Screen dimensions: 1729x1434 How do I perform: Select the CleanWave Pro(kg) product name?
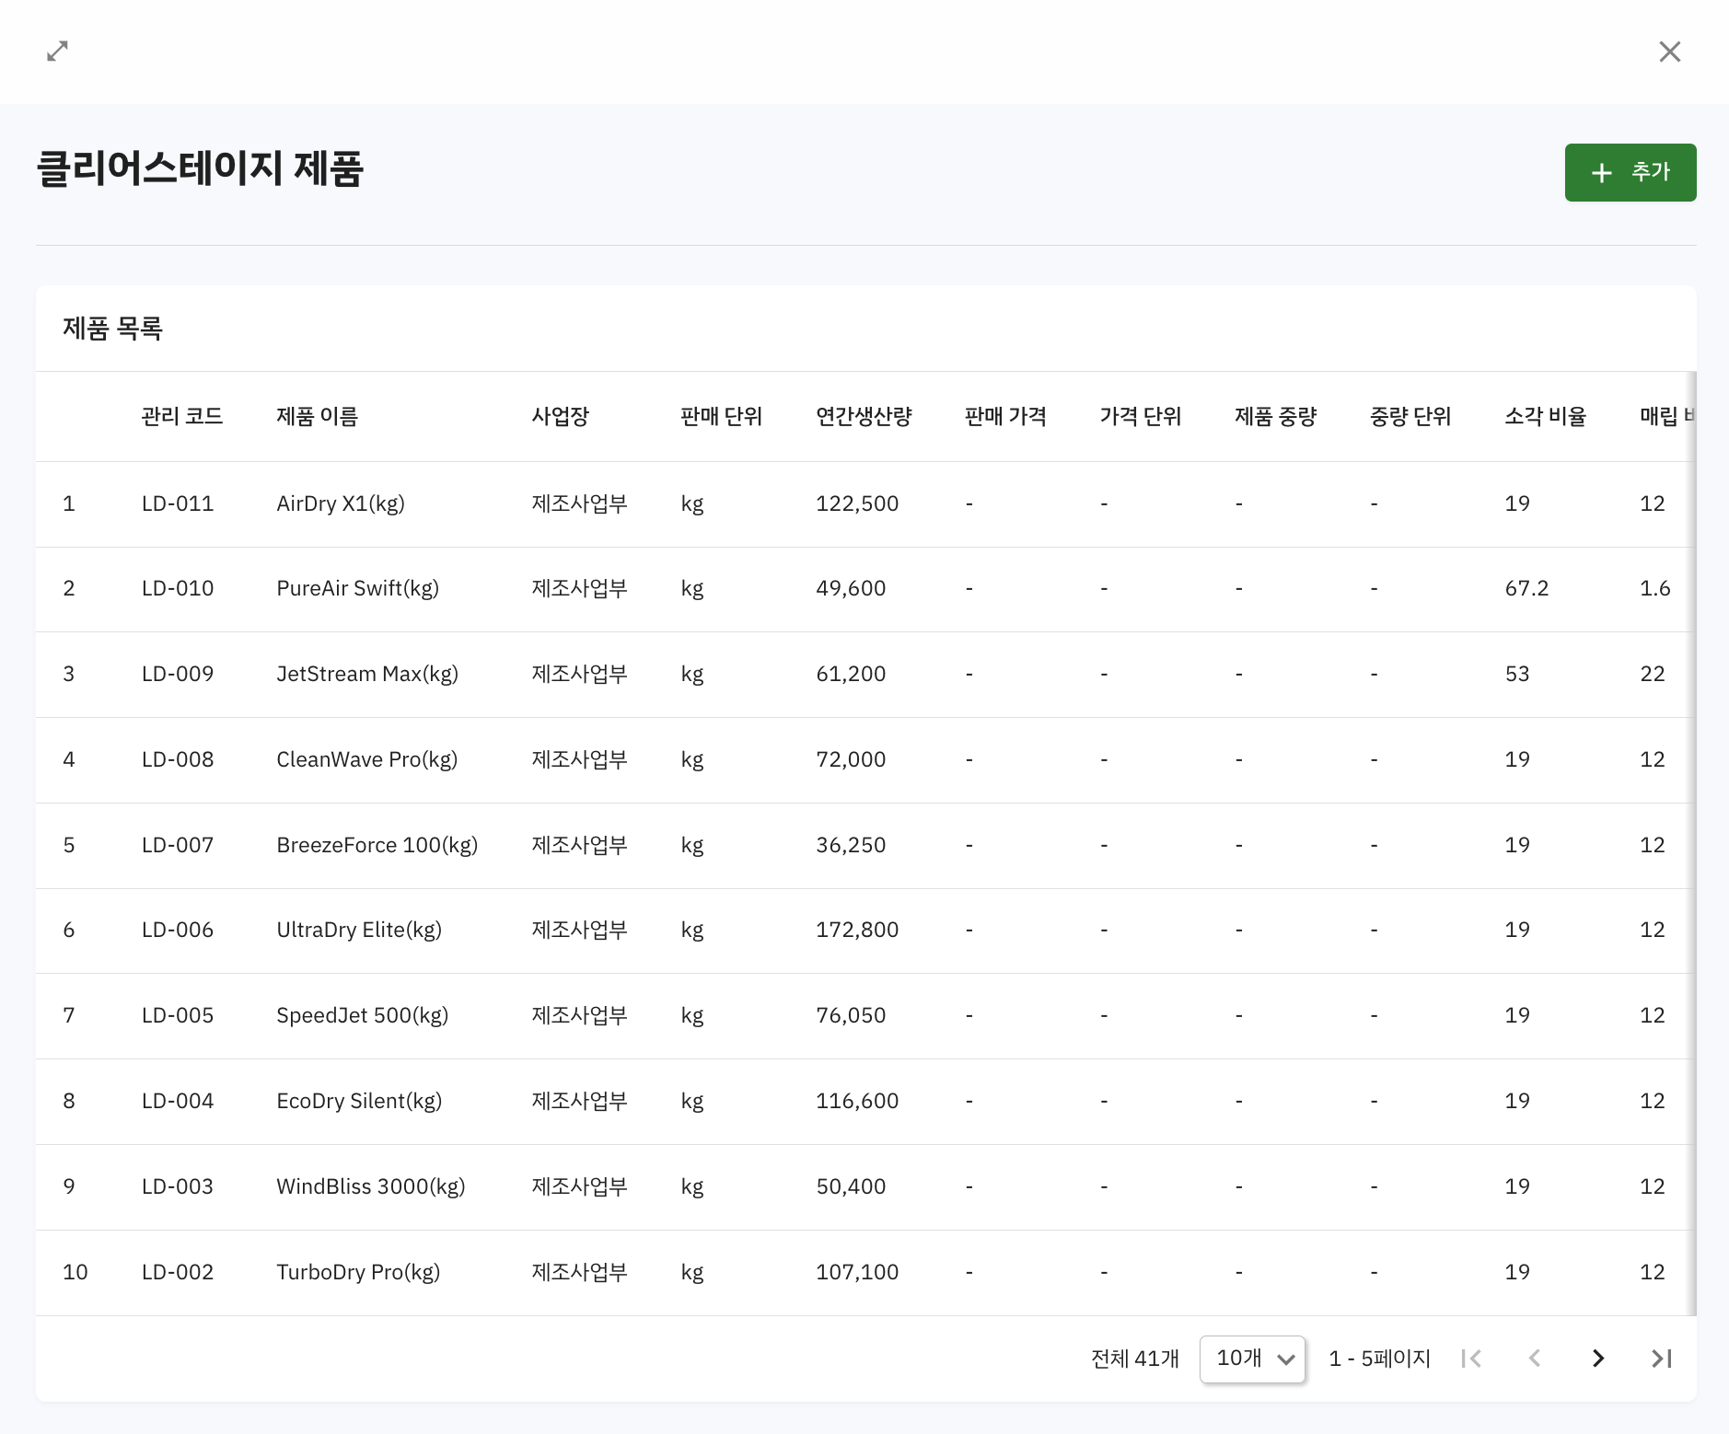click(367, 760)
